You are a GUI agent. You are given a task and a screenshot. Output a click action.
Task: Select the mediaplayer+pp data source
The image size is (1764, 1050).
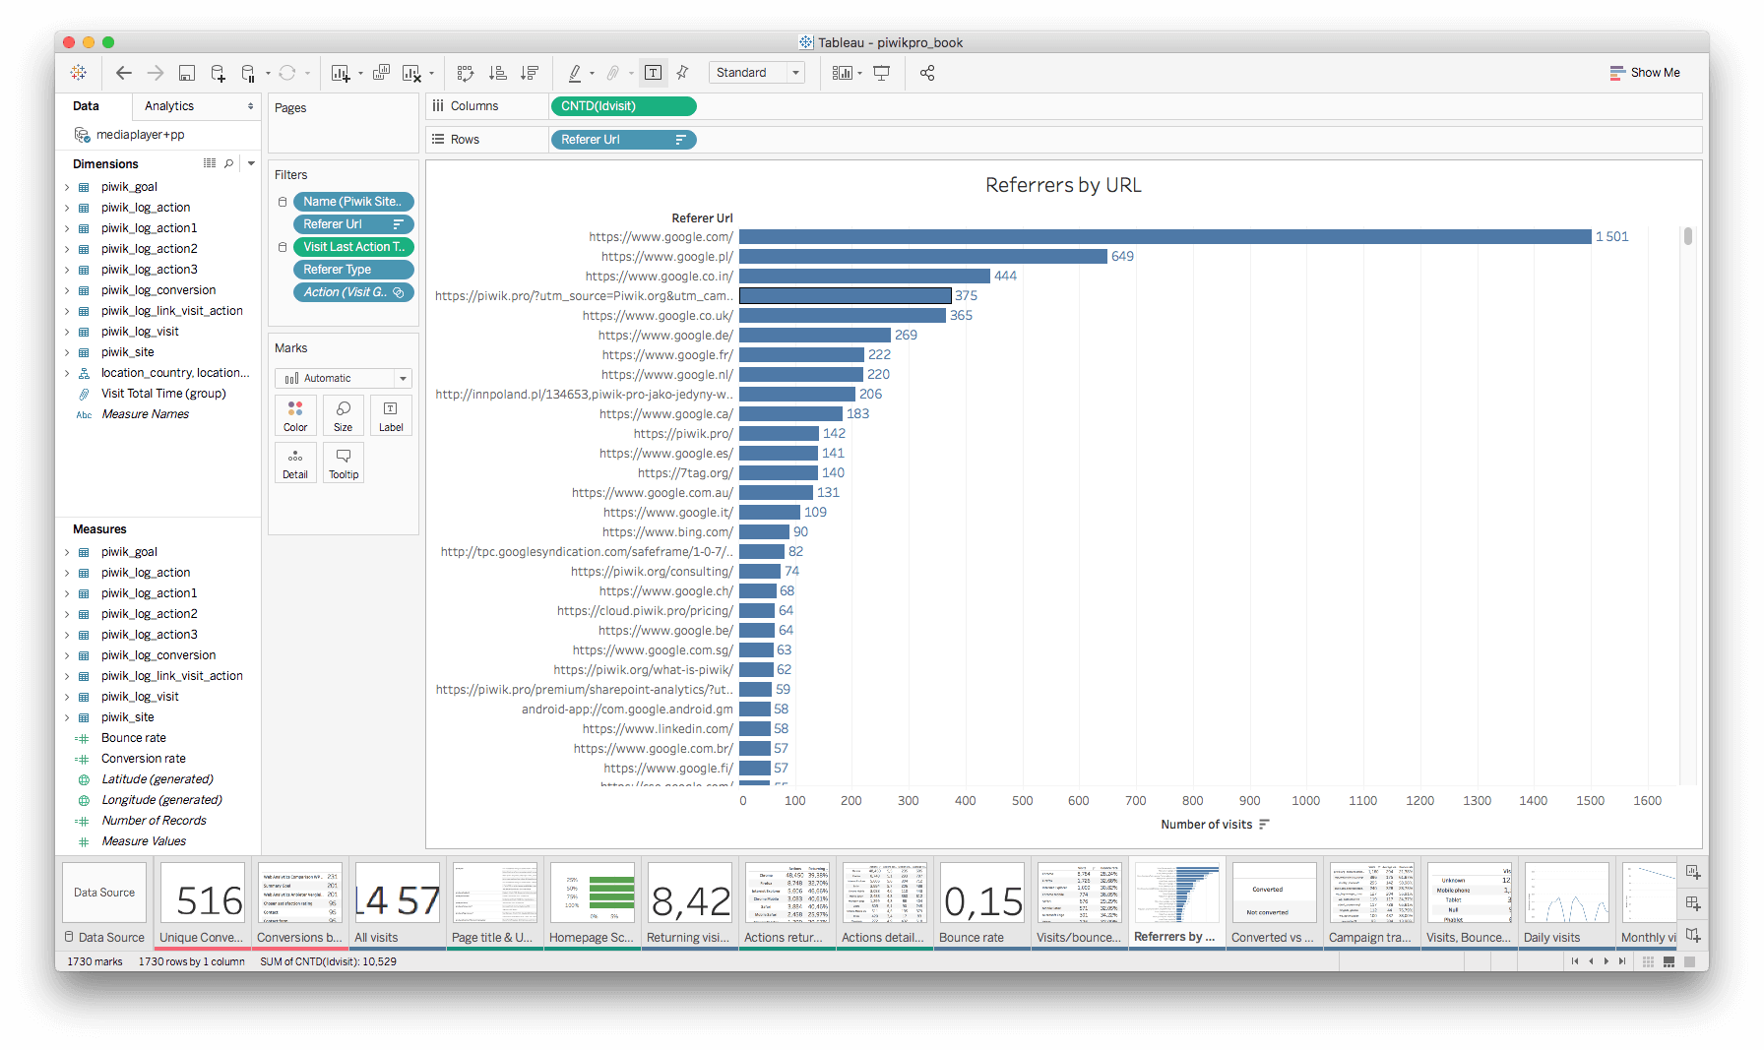[140, 135]
